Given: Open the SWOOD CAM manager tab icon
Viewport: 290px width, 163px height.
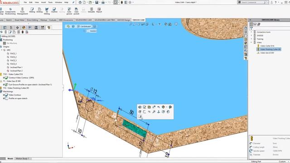Looking at the screenshot, I should coord(49,28).
